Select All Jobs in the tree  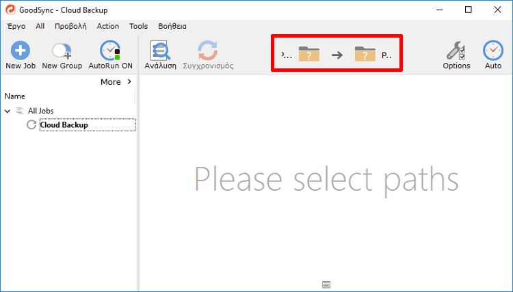point(40,111)
